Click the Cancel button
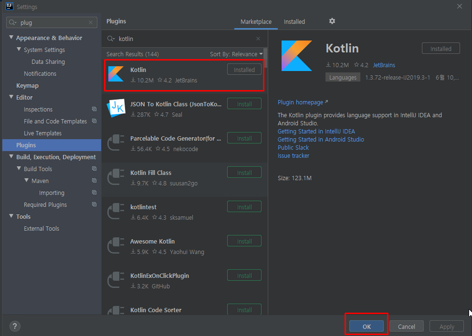 tap(406, 326)
